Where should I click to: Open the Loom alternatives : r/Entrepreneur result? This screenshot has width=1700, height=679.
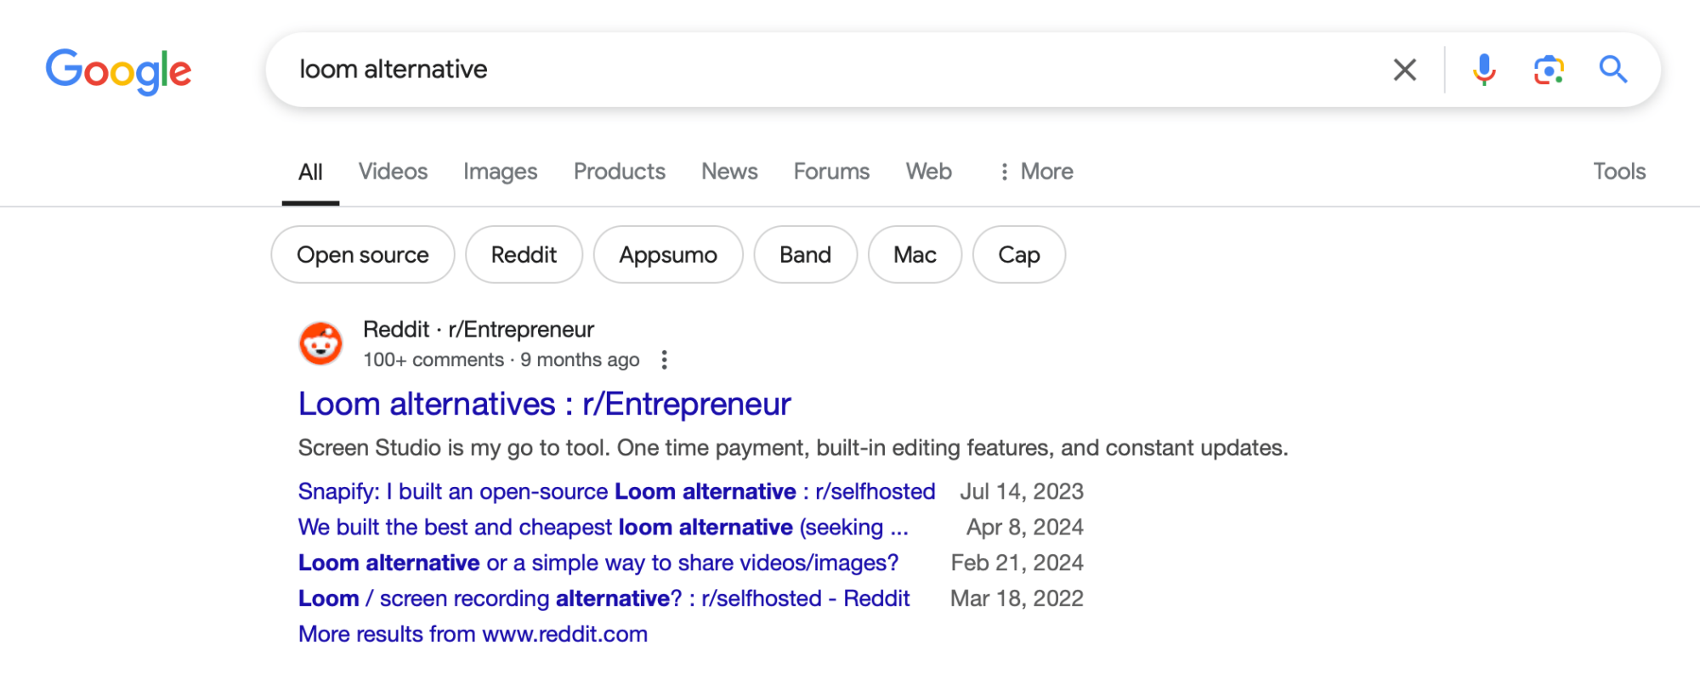coord(544,405)
